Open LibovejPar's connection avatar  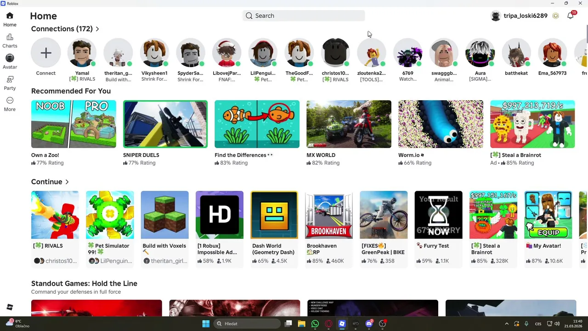[x=226, y=53]
